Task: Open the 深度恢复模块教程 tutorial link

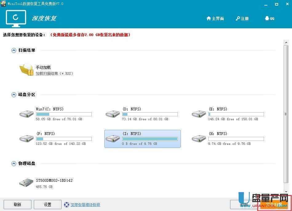Action: [85, 205]
